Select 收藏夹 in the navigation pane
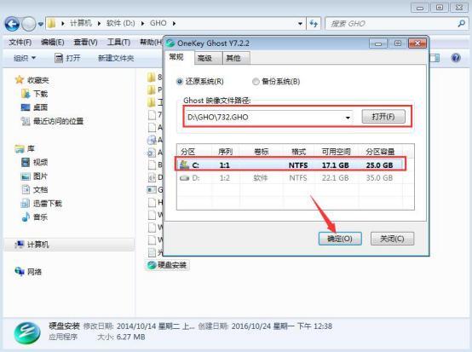 [32, 80]
